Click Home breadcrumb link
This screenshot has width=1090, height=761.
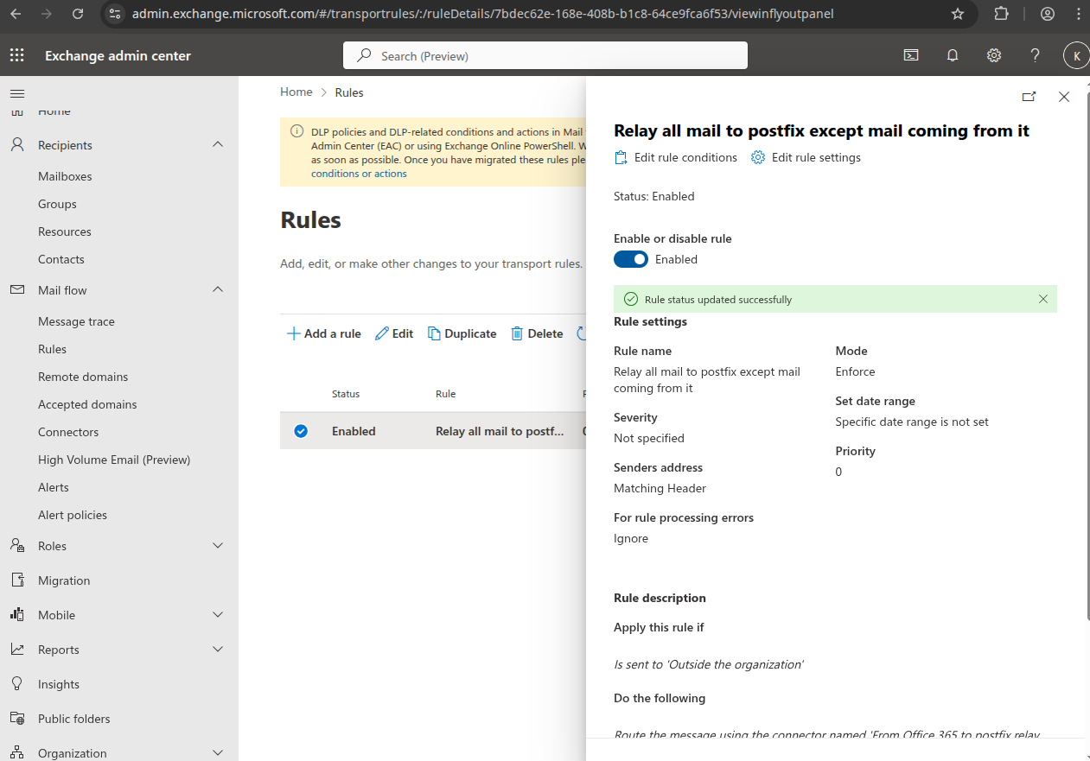(x=296, y=92)
